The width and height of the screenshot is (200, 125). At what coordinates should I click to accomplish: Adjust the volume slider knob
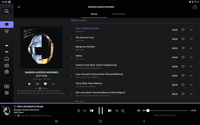tap(148, 110)
